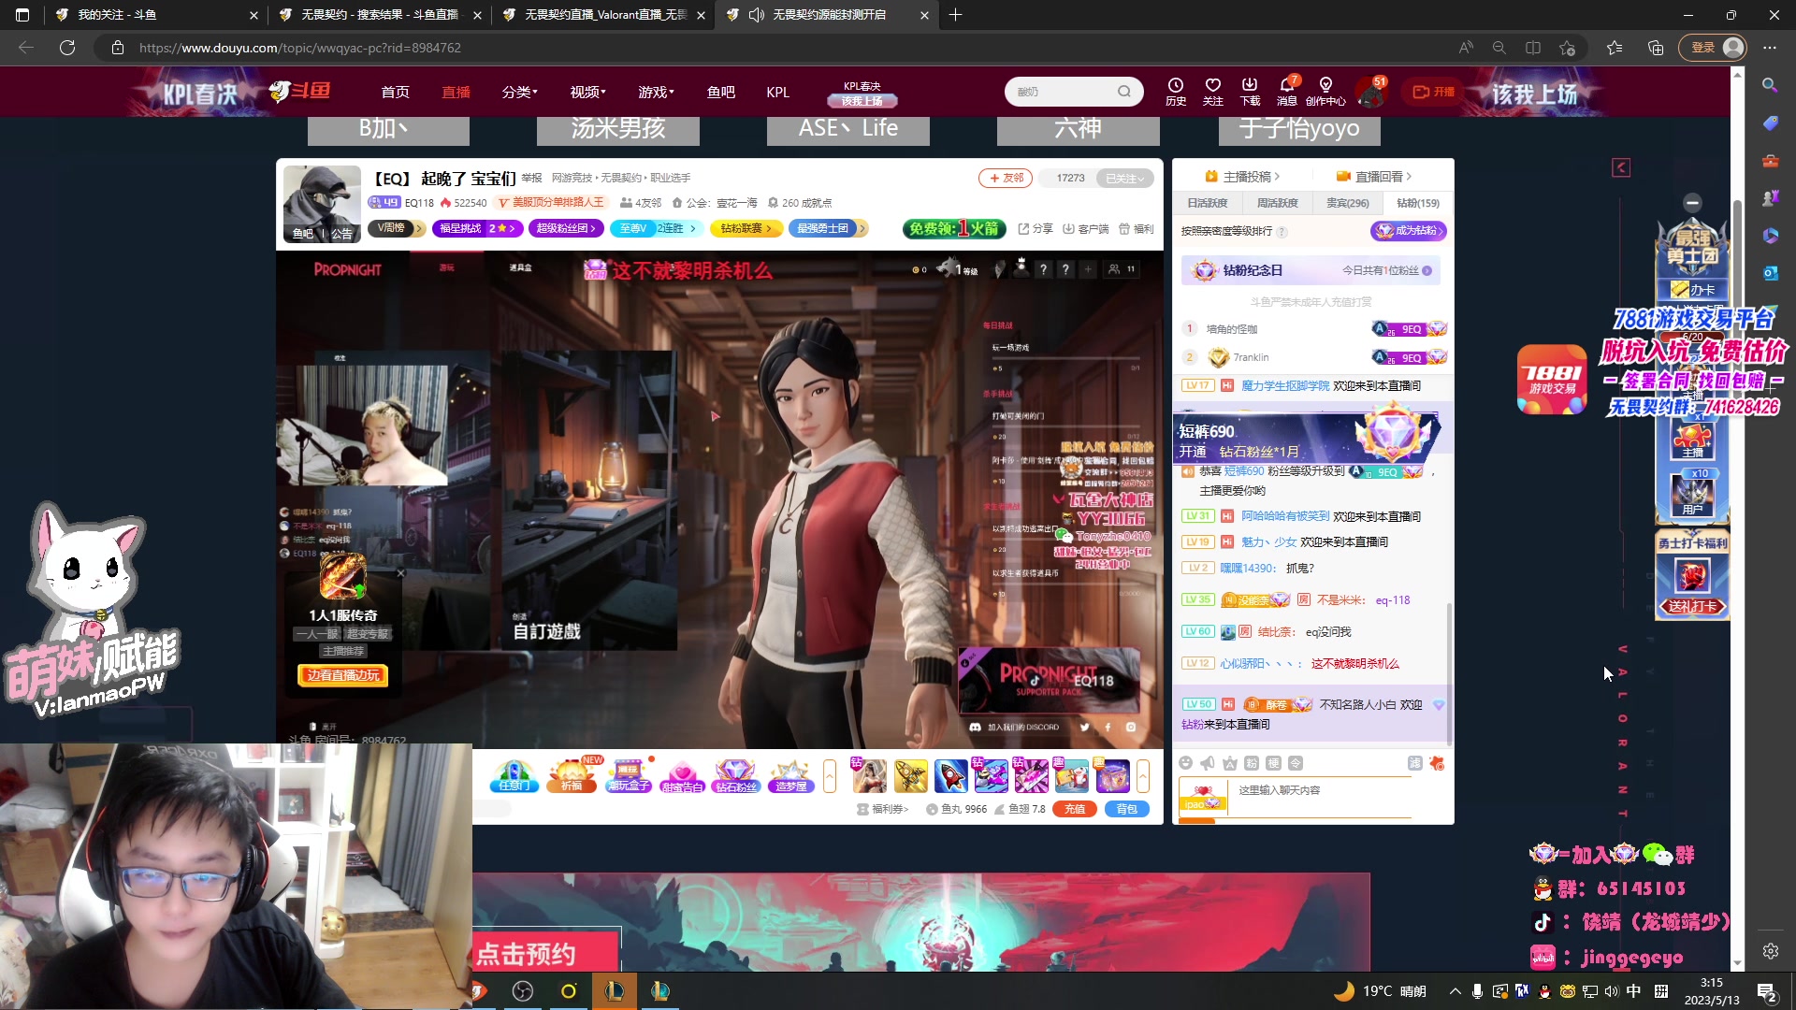The width and height of the screenshot is (1796, 1010).
Task: Click the browser refresh icon
Action: tap(67, 48)
